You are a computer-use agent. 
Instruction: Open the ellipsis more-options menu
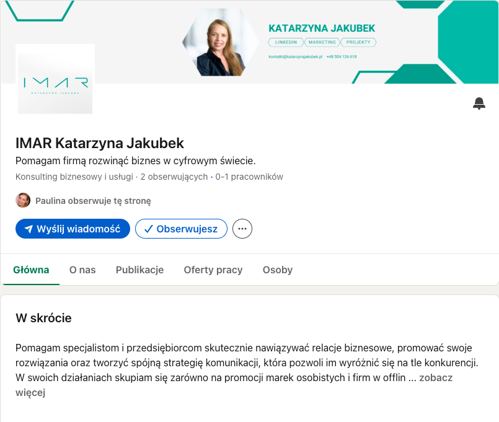(x=242, y=229)
